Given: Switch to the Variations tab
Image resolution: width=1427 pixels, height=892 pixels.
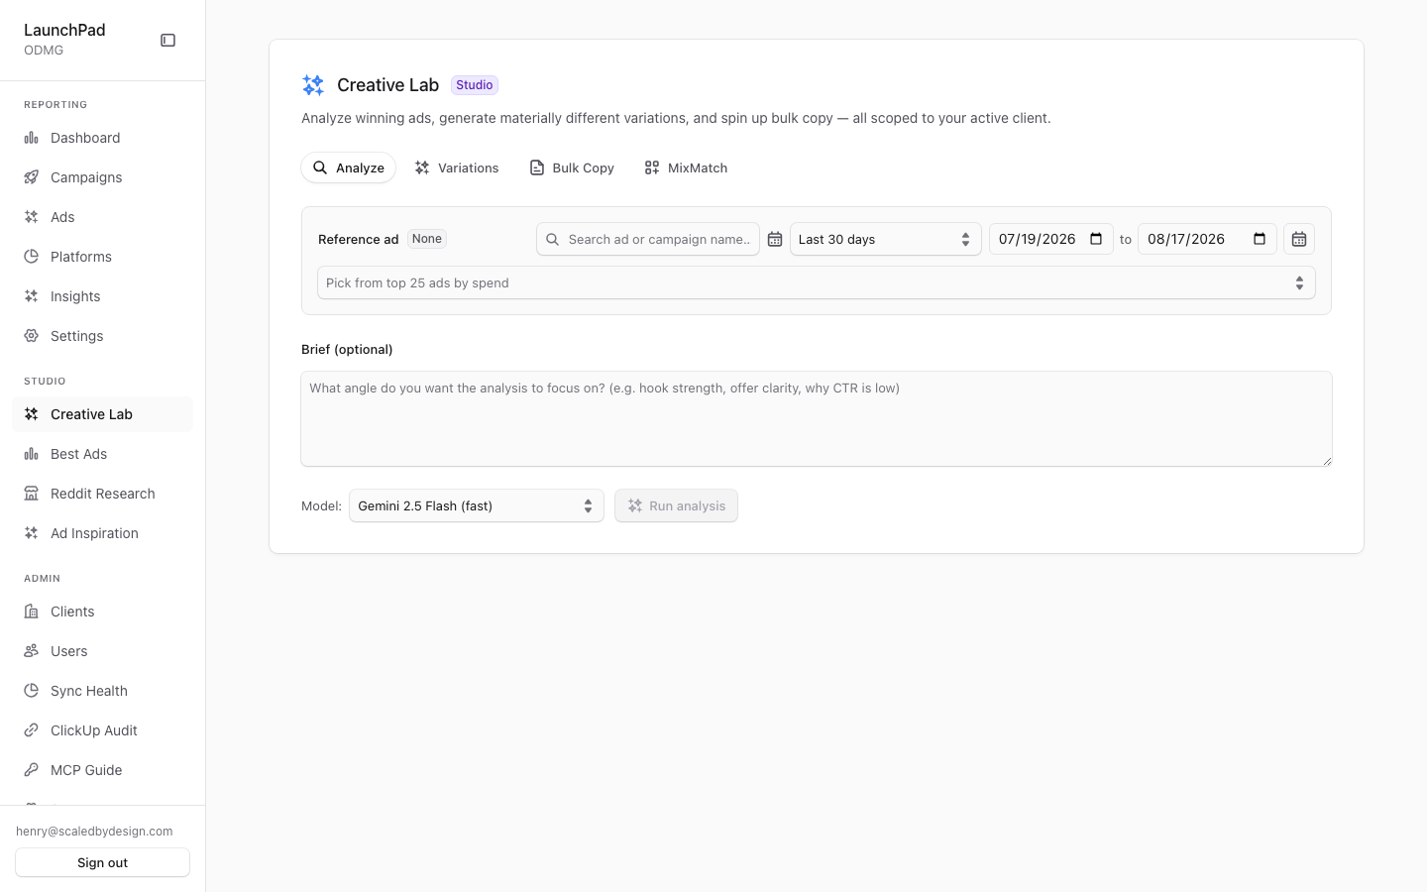Looking at the screenshot, I should coord(457,167).
